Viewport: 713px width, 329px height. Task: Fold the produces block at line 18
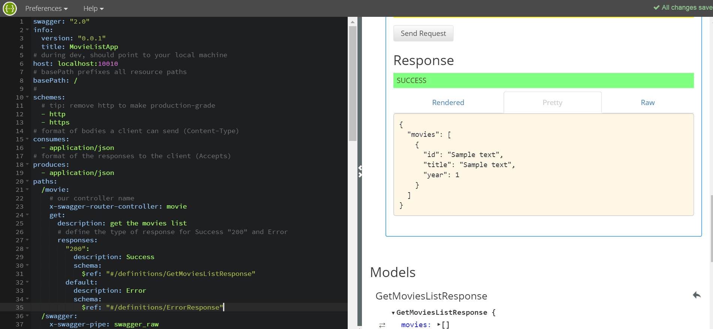pos(27,164)
